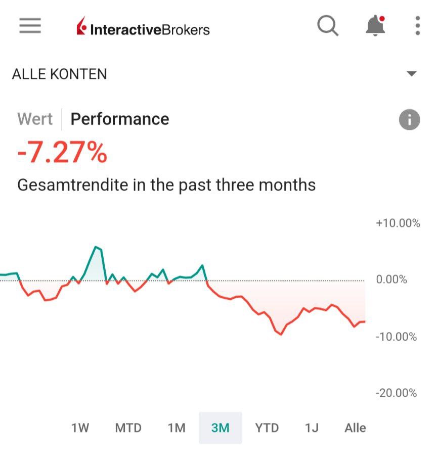Switch to the Performance tab
437x463 pixels.
coord(120,119)
